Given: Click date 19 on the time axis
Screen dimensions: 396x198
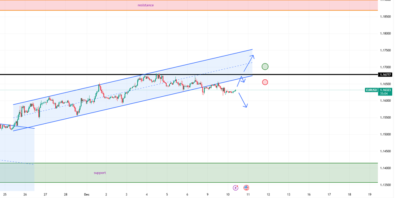Looking at the screenshot, I should point(370,194).
